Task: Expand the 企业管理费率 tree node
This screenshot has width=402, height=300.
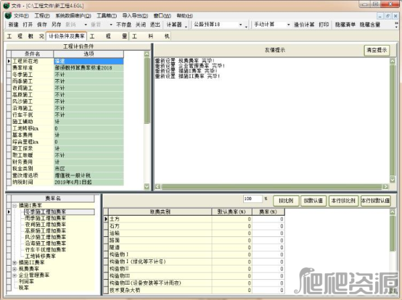Action: click(x=15, y=275)
